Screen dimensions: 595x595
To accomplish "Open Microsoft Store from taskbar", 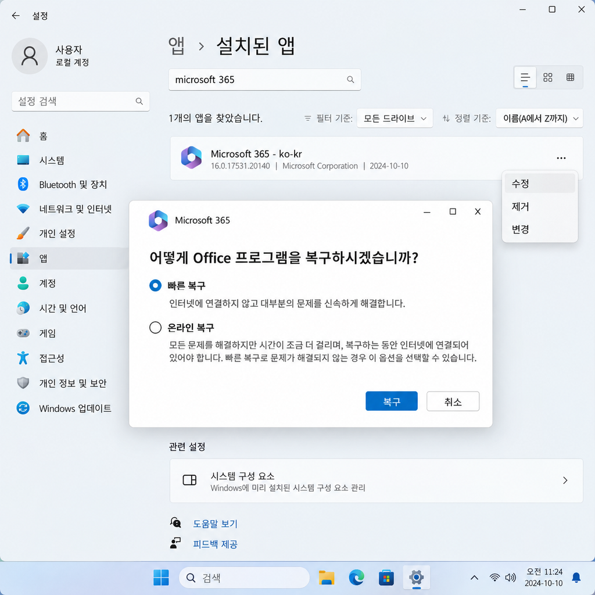I will coord(386,578).
